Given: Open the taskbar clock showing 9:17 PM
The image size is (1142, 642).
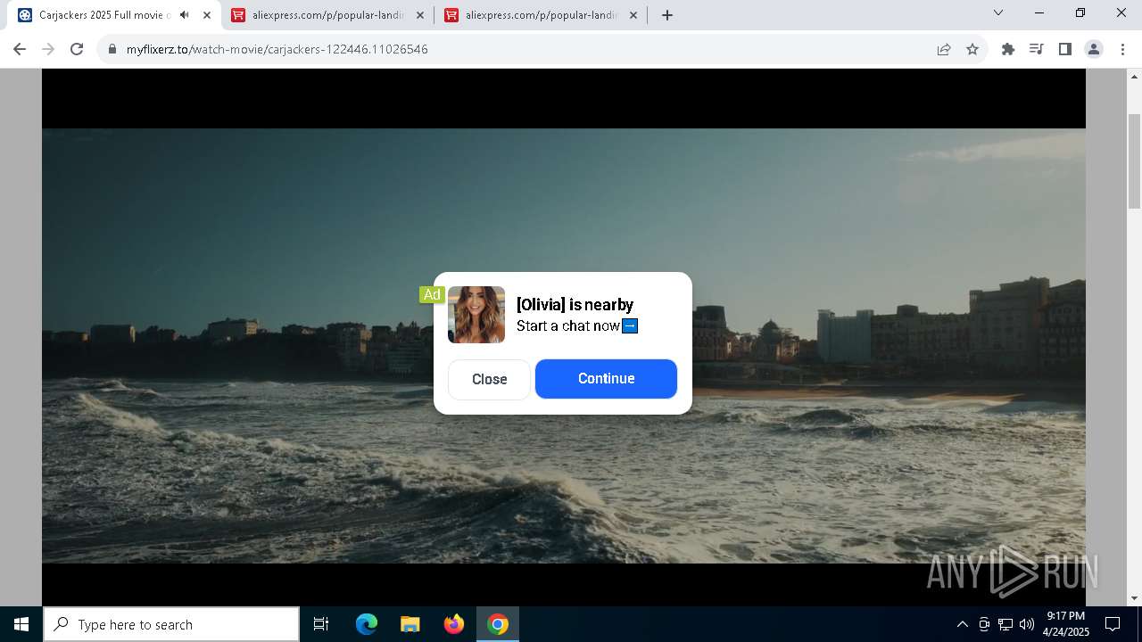Looking at the screenshot, I should [x=1065, y=624].
